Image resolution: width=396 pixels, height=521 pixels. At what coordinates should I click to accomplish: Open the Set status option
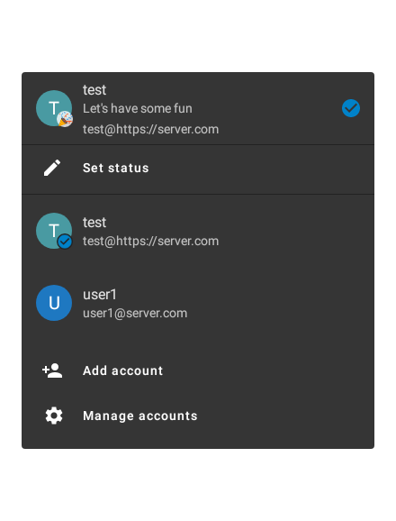(198, 168)
